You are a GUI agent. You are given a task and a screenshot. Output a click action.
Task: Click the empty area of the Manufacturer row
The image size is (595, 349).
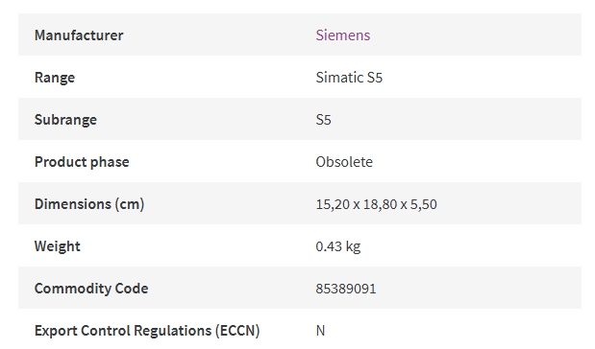point(474,35)
